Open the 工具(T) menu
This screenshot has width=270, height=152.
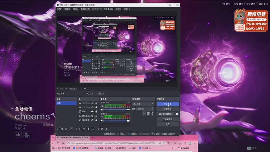click(x=118, y=9)
